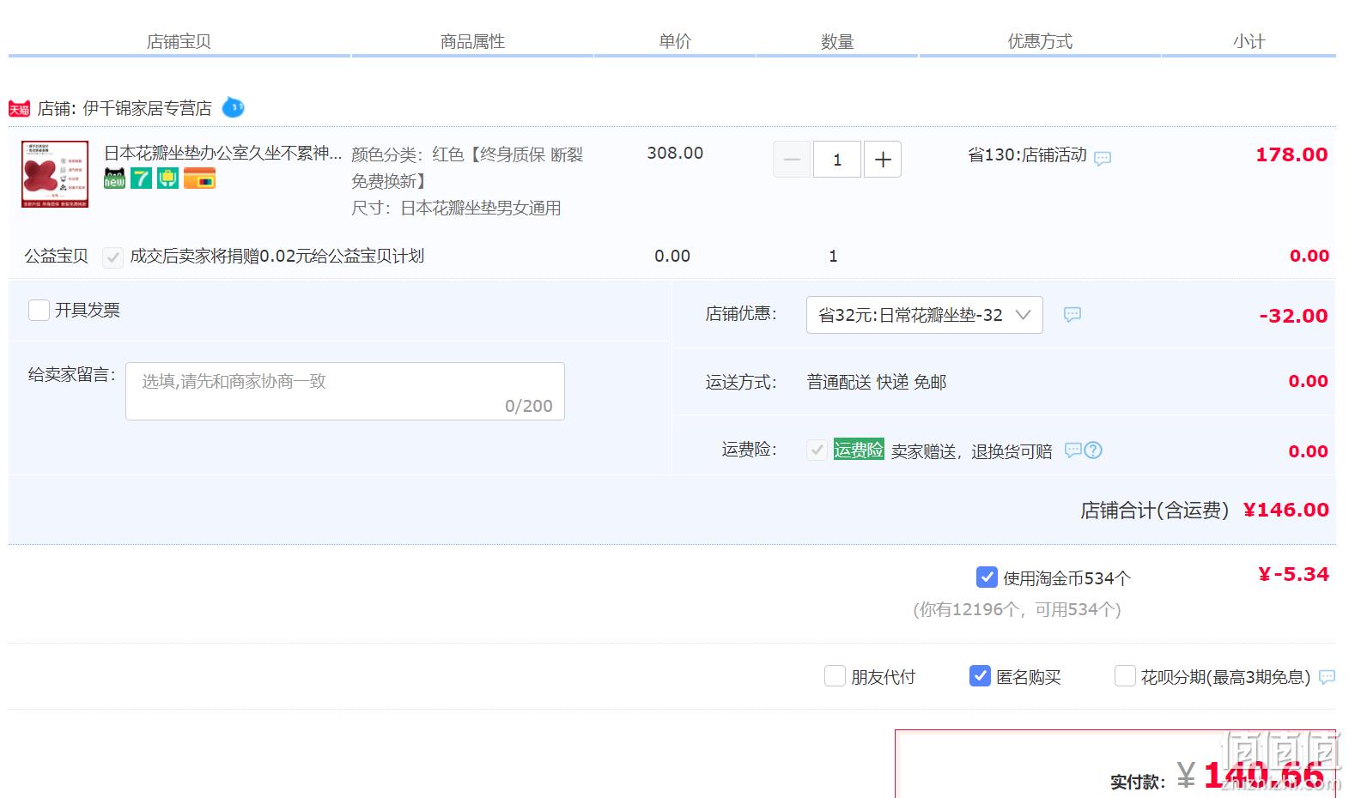Enable the 朋友代付 checkbox
The image size is (1349, 798).
point(835,676)
